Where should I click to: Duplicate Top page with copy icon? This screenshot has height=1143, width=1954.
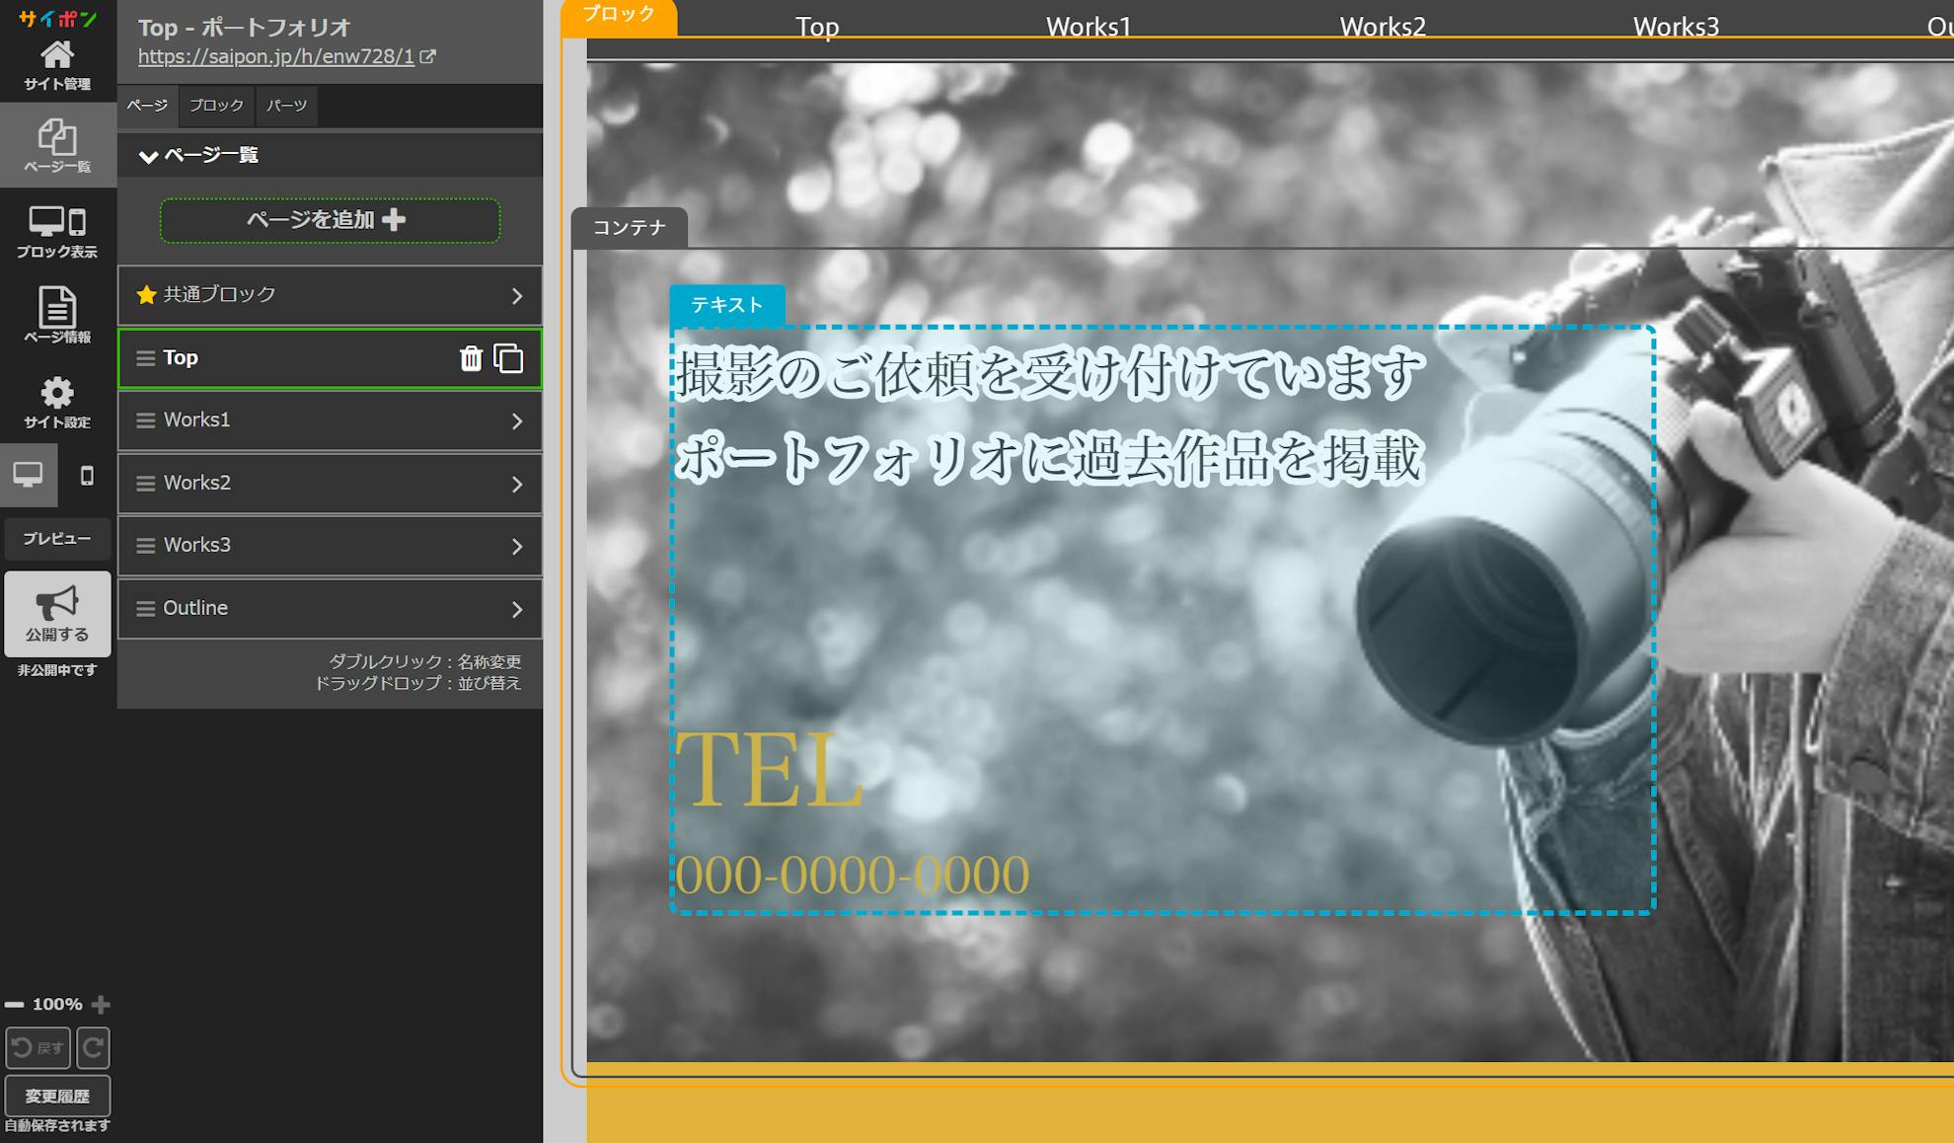508,358
